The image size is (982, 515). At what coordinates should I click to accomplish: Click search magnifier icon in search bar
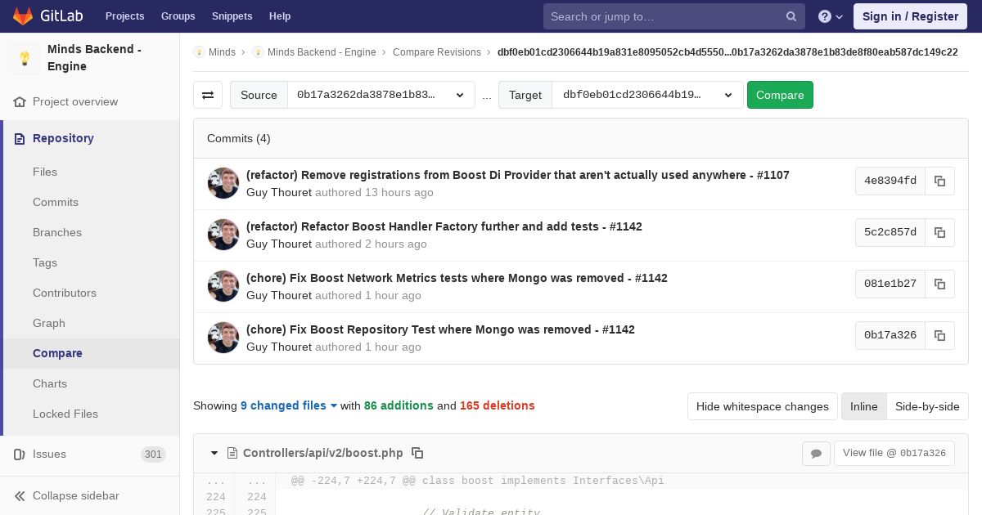coord(791,16)
